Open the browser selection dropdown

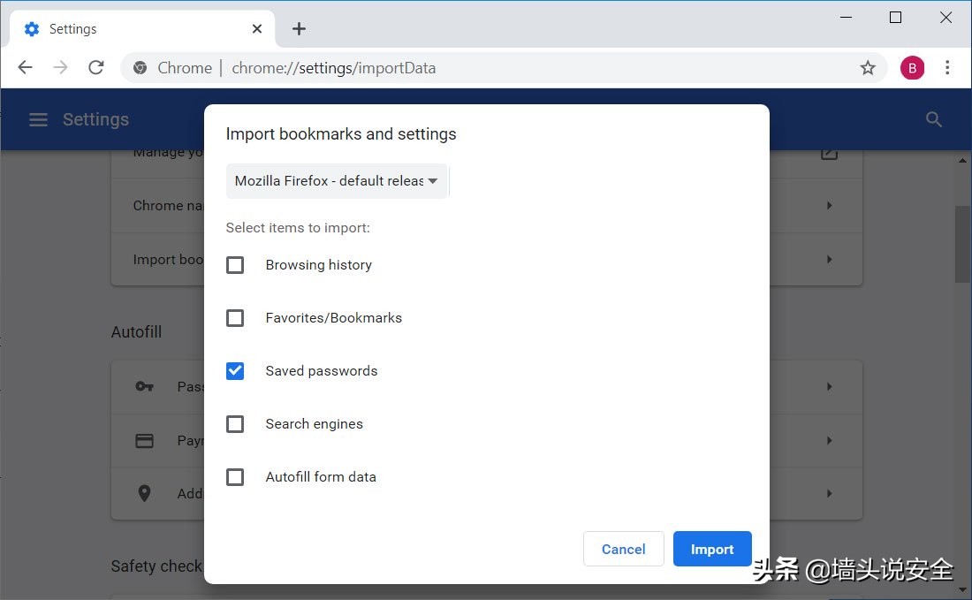coord(337,180)
